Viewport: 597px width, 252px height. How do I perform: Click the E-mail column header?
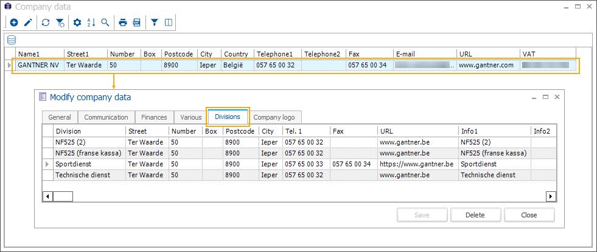(425, 54)
